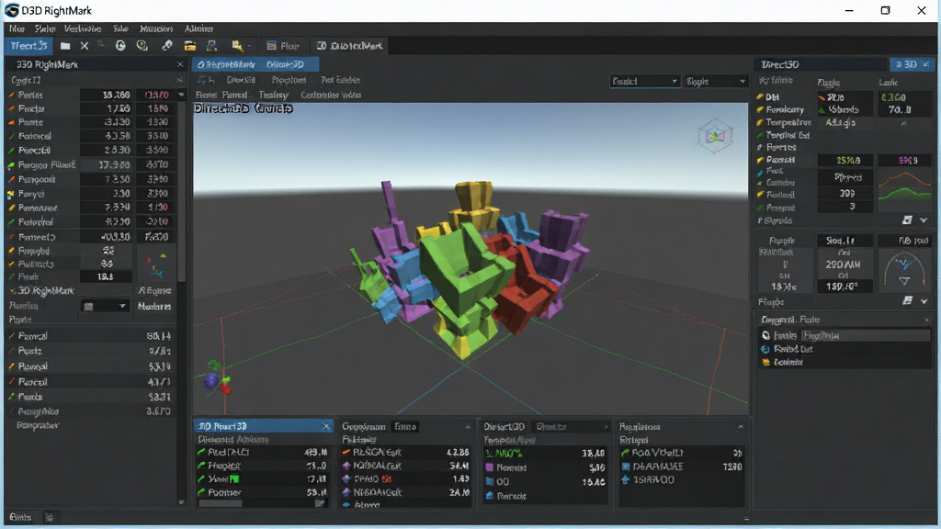Click the orientation cube gizmo in the viewport corner
This screenshot has width=941, height=529.
[715, 136]
